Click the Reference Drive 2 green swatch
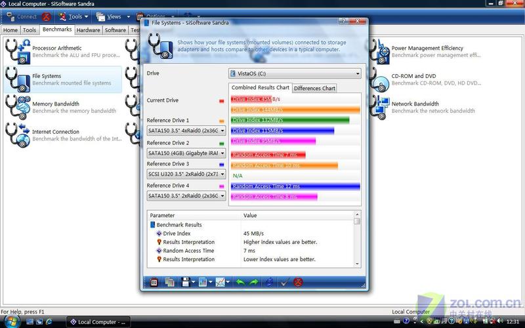The image size is (525, 328). click(221, 144)
